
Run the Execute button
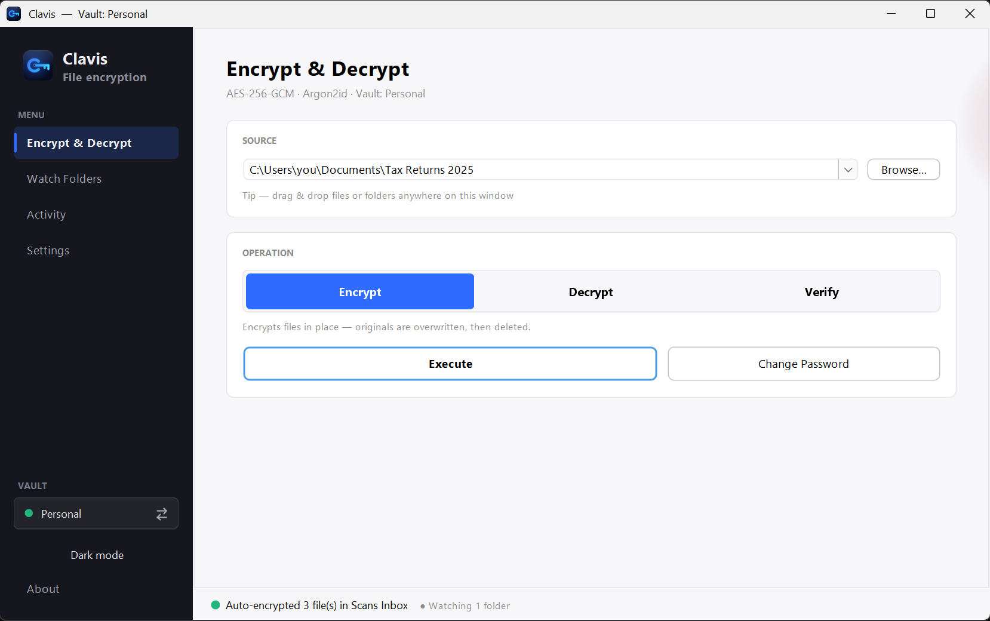[x=450, y=364]
